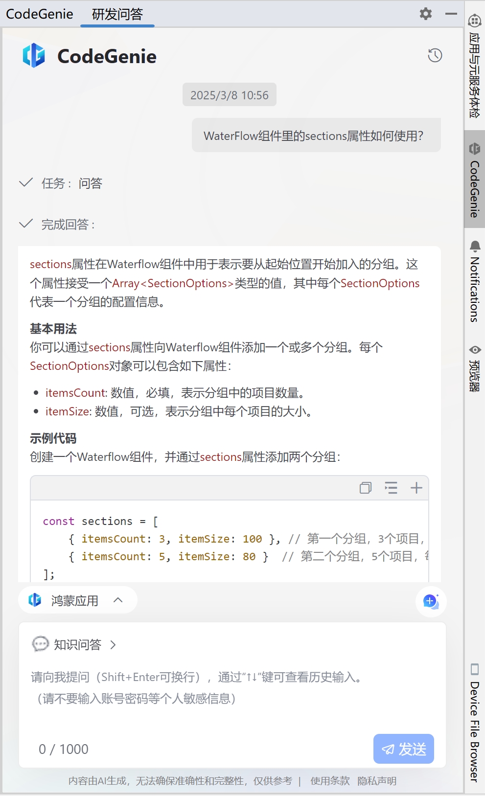The width and height of the screenshot is (485, 796).
Task: Switch to the CodeGenie tab
Action: (40, 14)
